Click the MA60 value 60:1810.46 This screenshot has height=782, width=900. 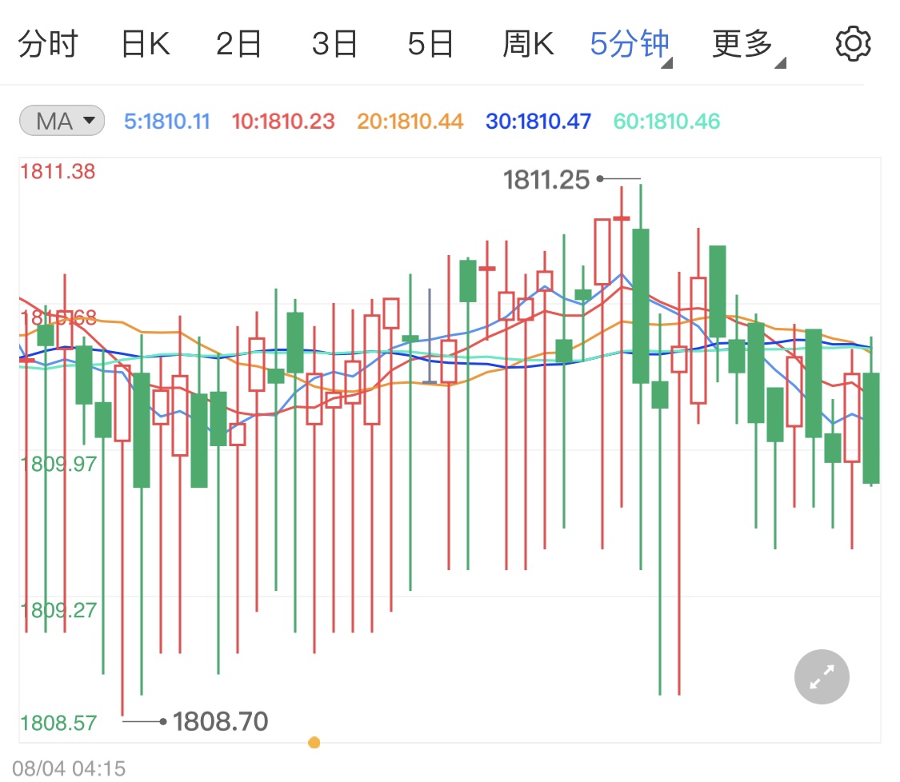666,121
